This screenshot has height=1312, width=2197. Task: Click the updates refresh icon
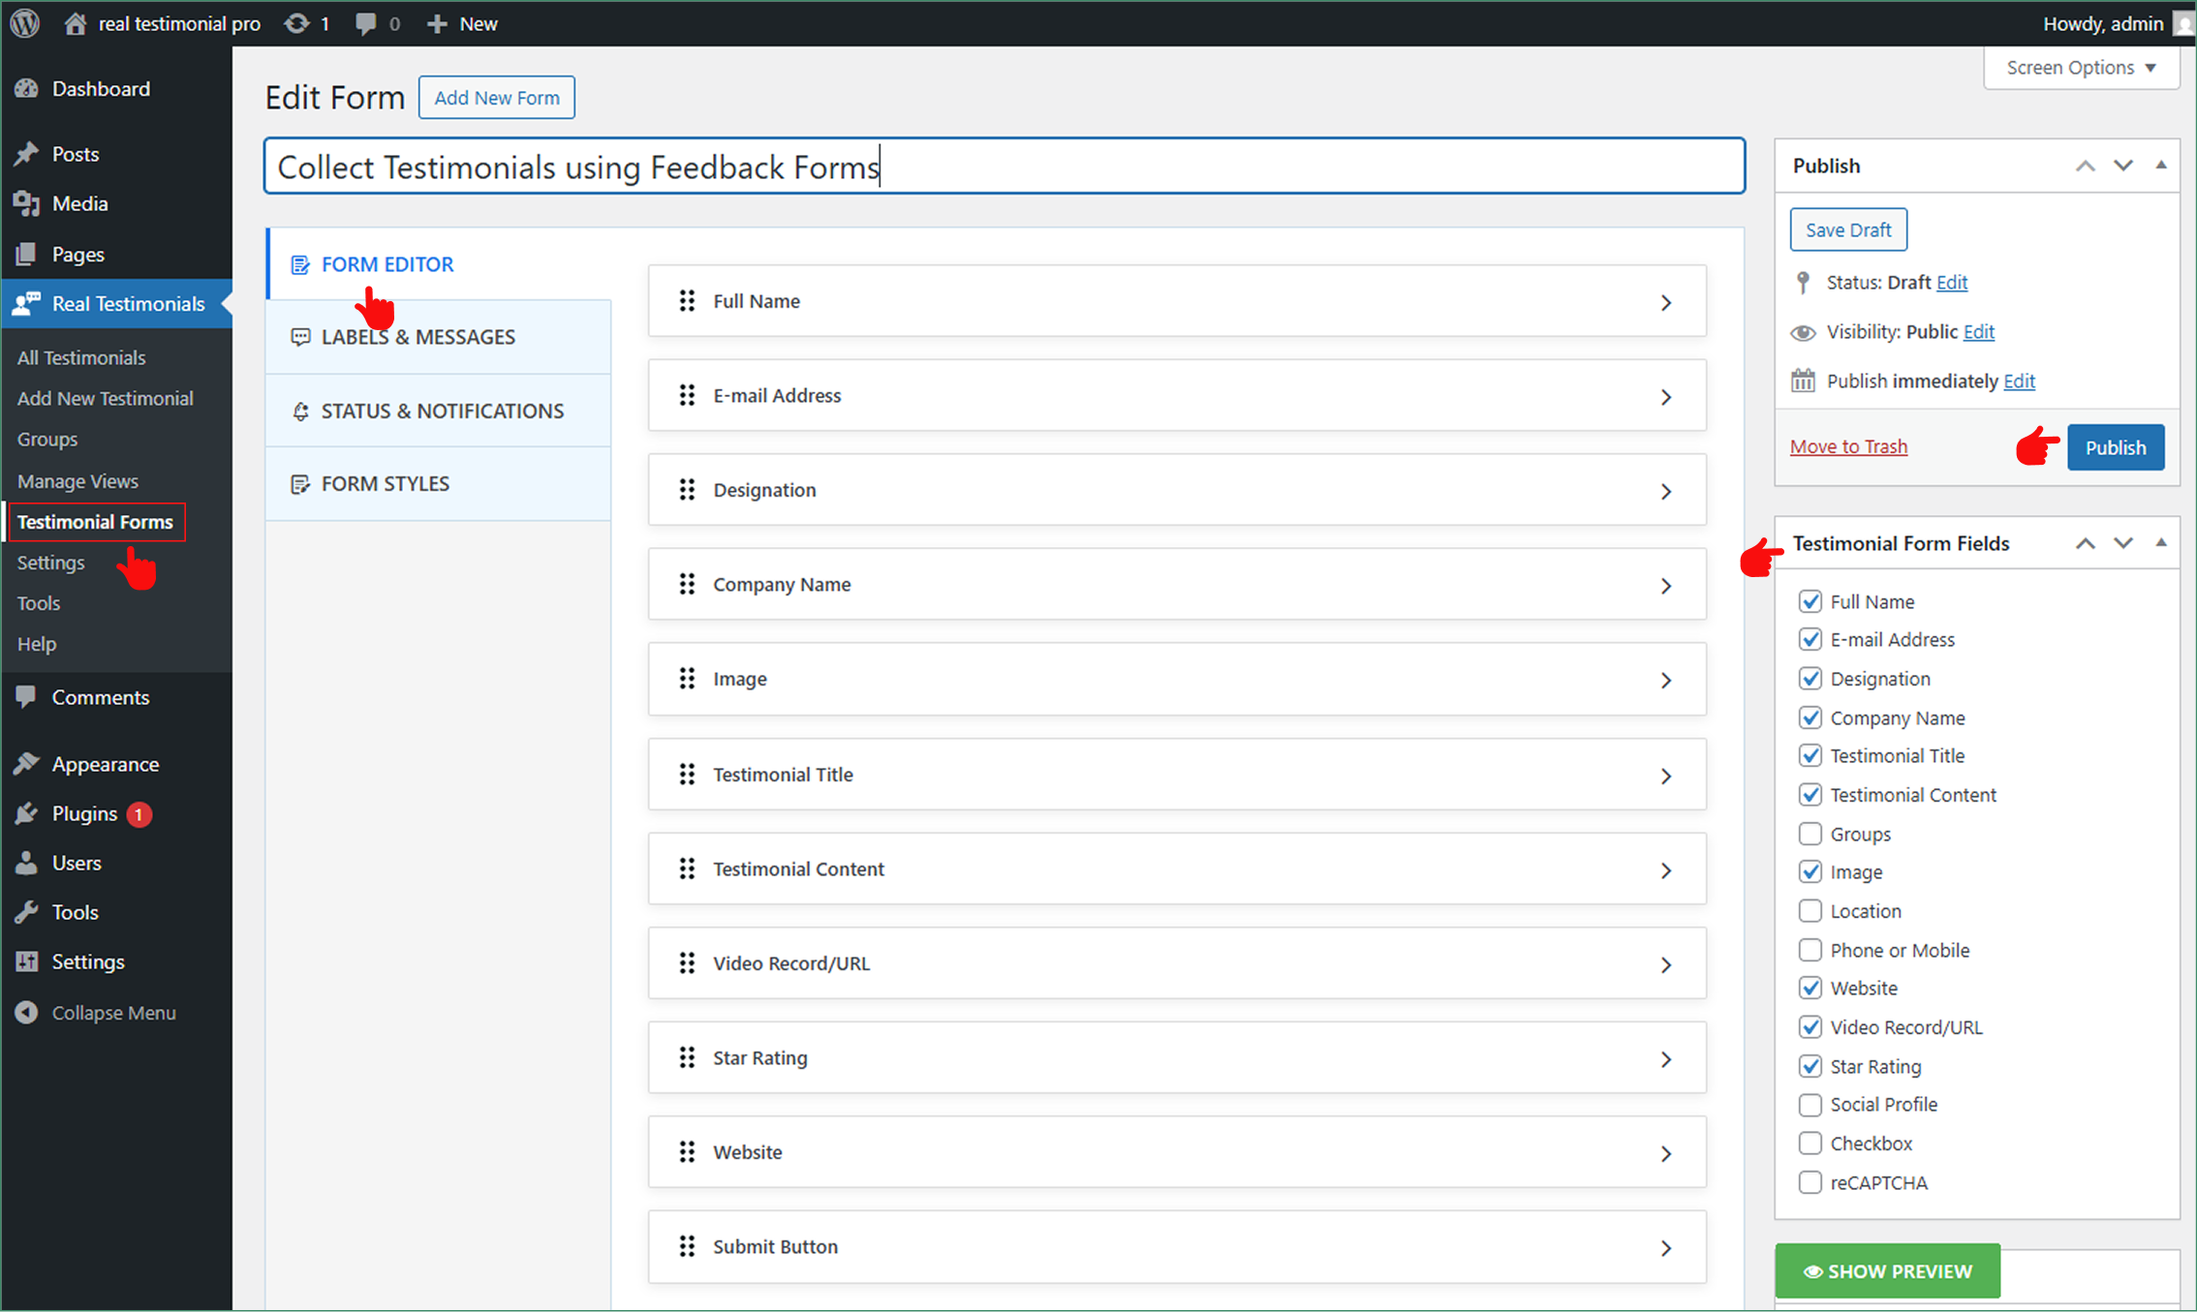pyautogui.click(x=296, y=23)
